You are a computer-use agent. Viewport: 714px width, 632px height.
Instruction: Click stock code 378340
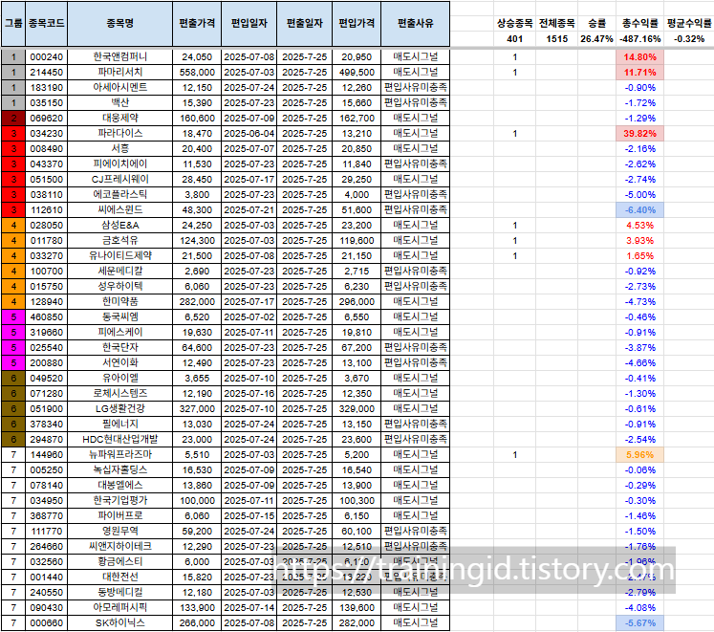click(x=47, y=425)
